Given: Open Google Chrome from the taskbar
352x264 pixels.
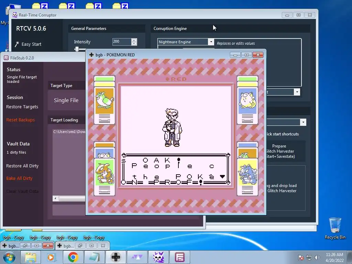Looking at the screenshot, I should click(x=73, y=257).
